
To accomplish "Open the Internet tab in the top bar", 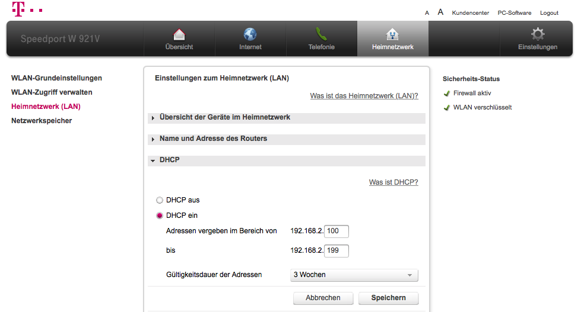I will [x=250, y=39].
